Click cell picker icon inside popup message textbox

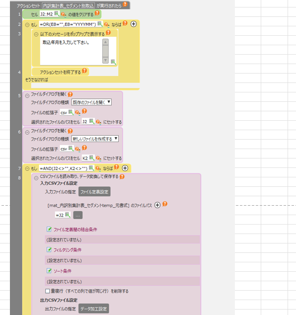click(x=113, y=62)
